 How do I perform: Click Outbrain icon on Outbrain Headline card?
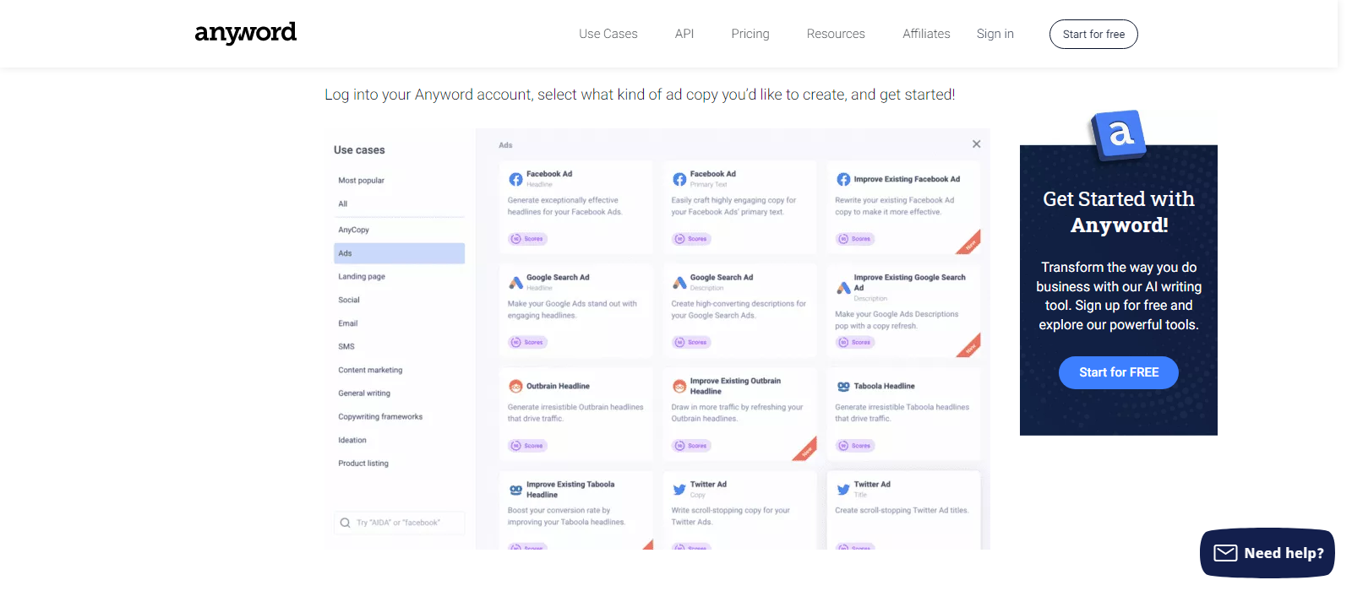pyautogui.click(x=515, y=386)
